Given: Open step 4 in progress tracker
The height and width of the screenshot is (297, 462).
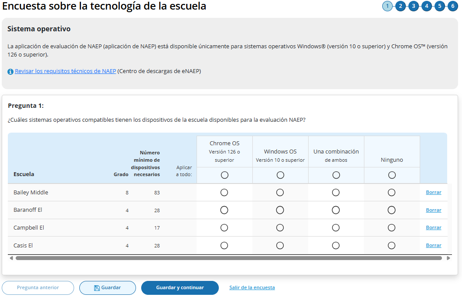Looking at the screenshot, I should pos(426,6).
